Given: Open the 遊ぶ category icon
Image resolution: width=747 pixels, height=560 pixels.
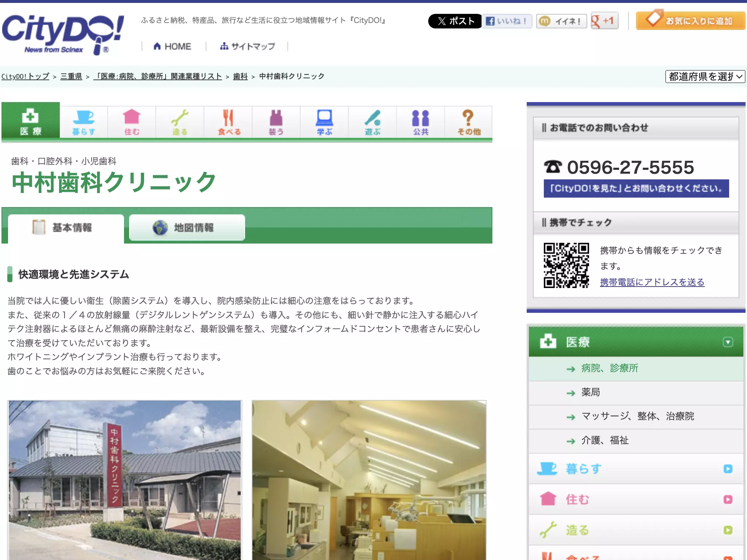Looking at the screenshot, I should [372, 122].
